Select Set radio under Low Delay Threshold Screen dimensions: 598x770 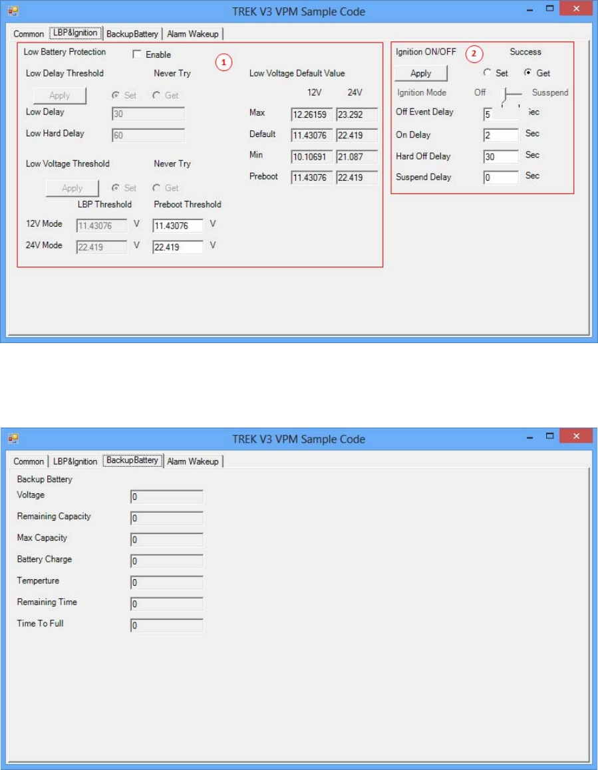tap(116, 95)
